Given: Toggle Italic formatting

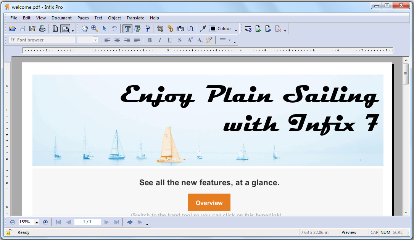Looking at the screenshot, I should click(x=160, y=40).
